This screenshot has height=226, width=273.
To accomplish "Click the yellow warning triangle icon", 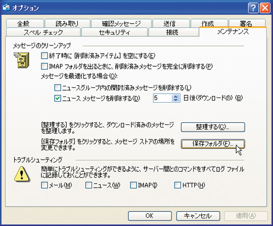I will pos(22,174).
